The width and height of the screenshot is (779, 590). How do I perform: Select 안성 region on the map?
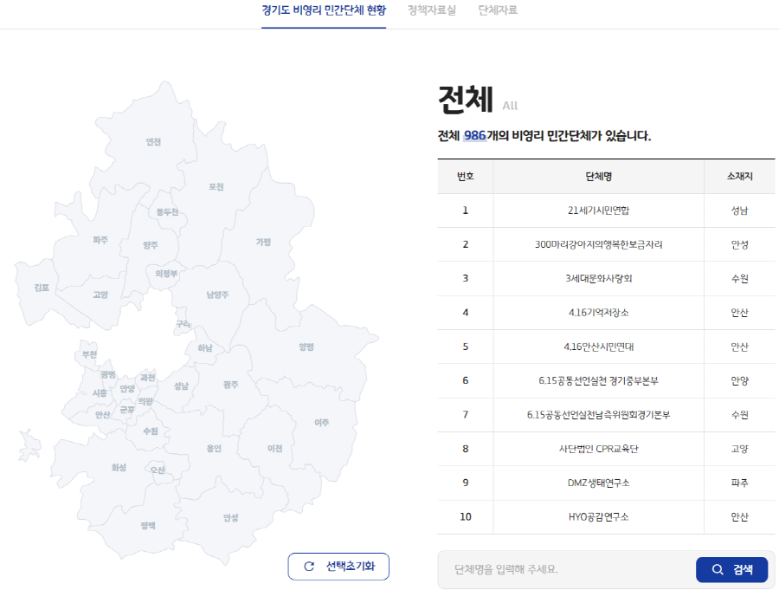click(230, 518)
